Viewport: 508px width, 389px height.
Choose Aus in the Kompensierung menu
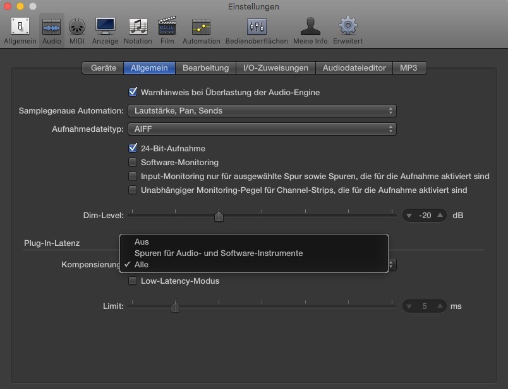click(x=253, y=242)
